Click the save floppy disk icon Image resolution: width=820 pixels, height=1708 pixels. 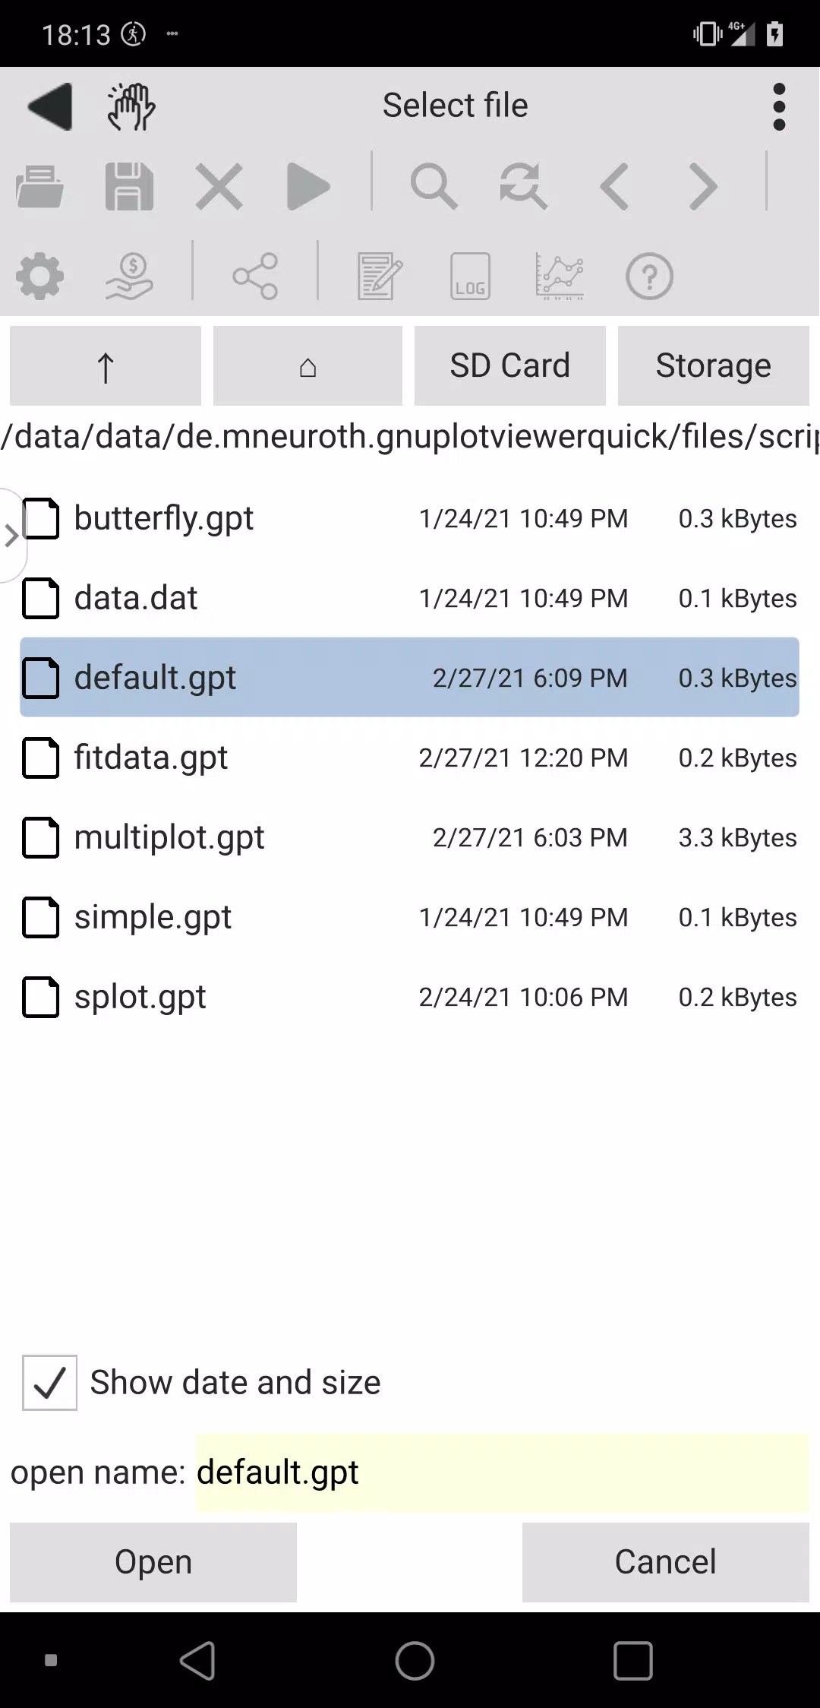[129, 186]
